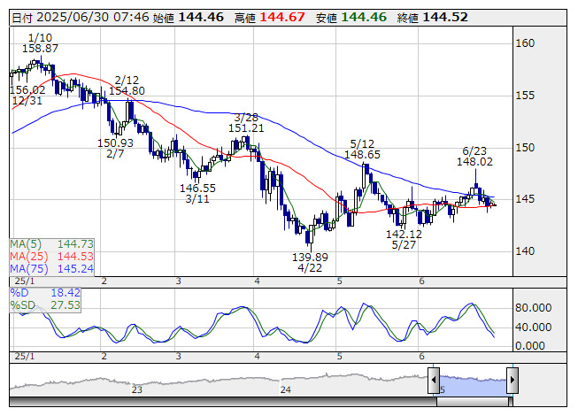The width and height of the screenshot is (578, 416).
Task: Click the horizontal scrollbar thumb at bottom
Action: tap(474, 403)
